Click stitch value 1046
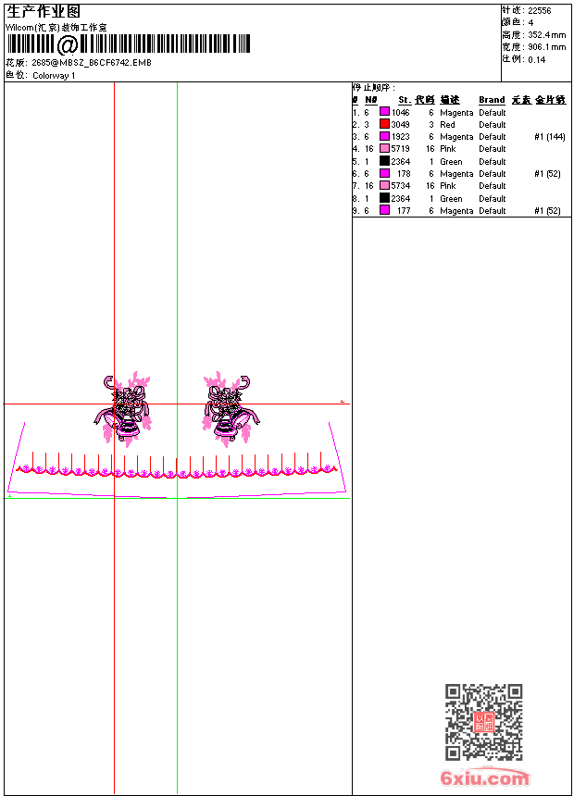Screen dimensions: 574x796 tap(400, 112)
